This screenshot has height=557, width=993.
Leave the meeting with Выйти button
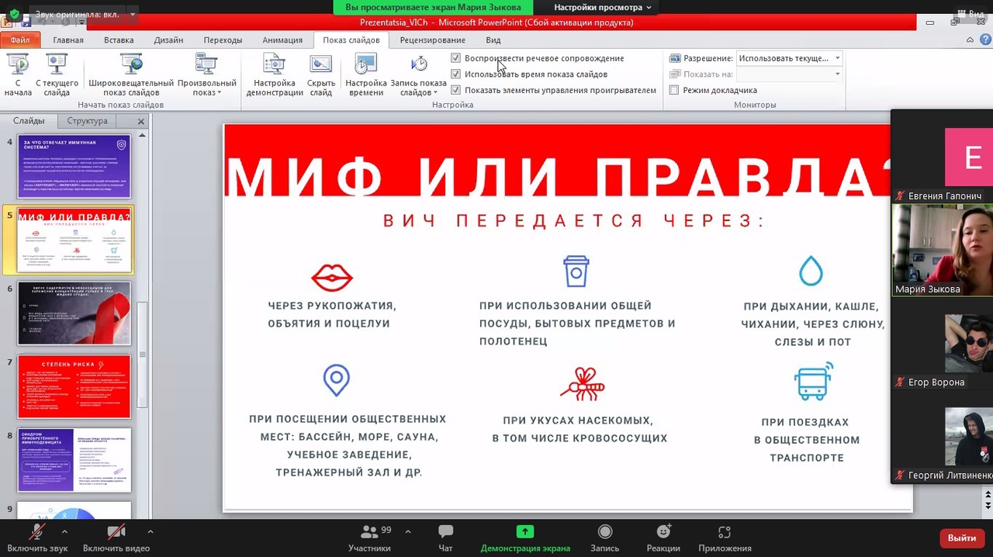click(962, 538)
